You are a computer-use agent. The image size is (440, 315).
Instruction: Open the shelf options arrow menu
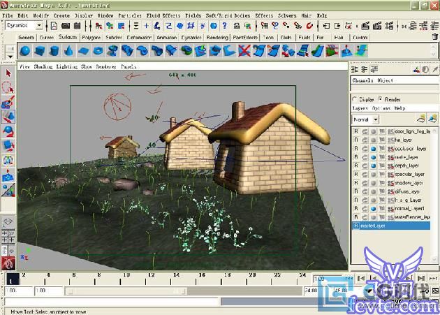point(10,57)
